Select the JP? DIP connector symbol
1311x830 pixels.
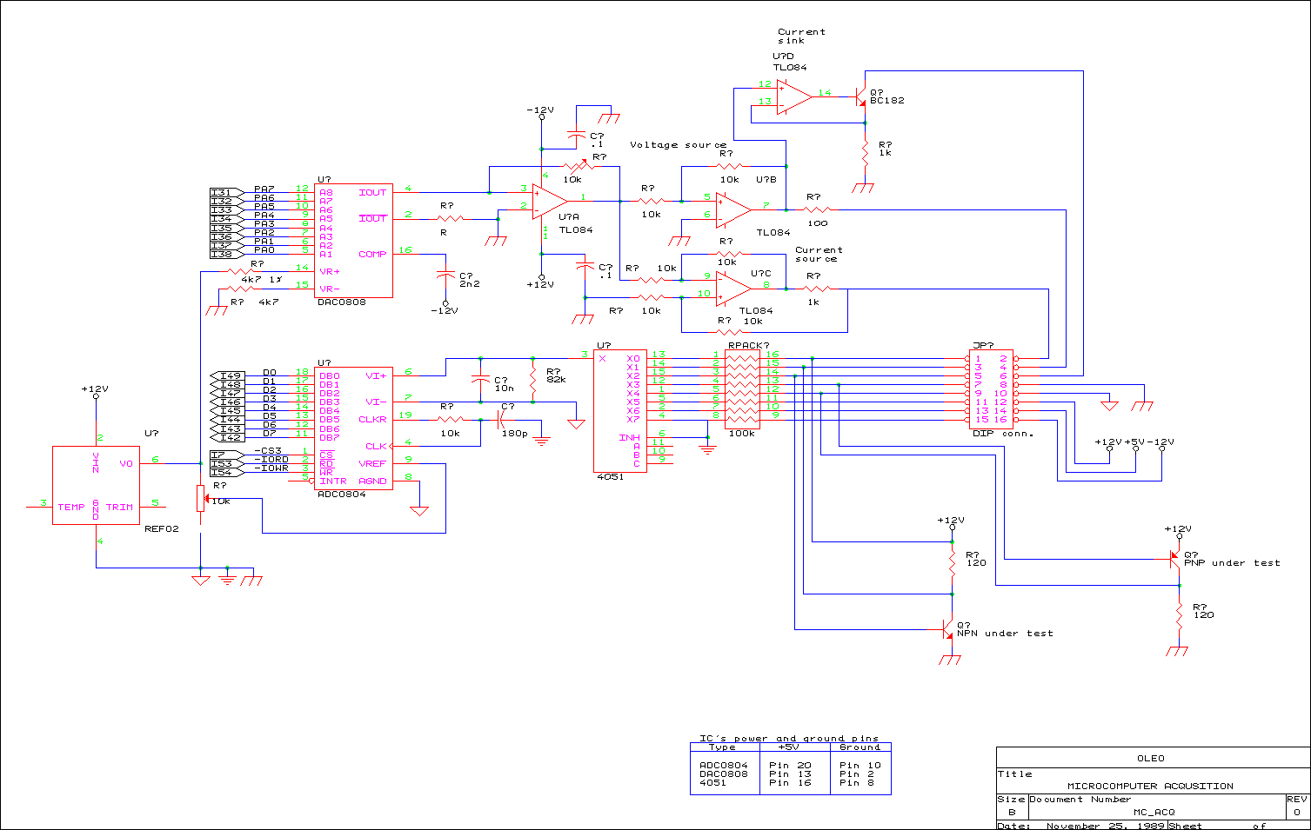click(x=991, y=388)
